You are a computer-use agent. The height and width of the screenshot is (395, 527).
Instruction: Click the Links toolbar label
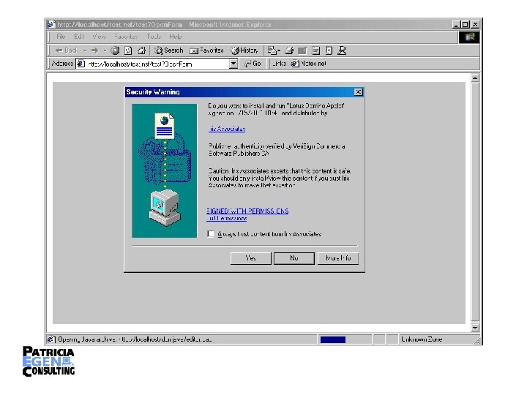click(x=279, y=63)
